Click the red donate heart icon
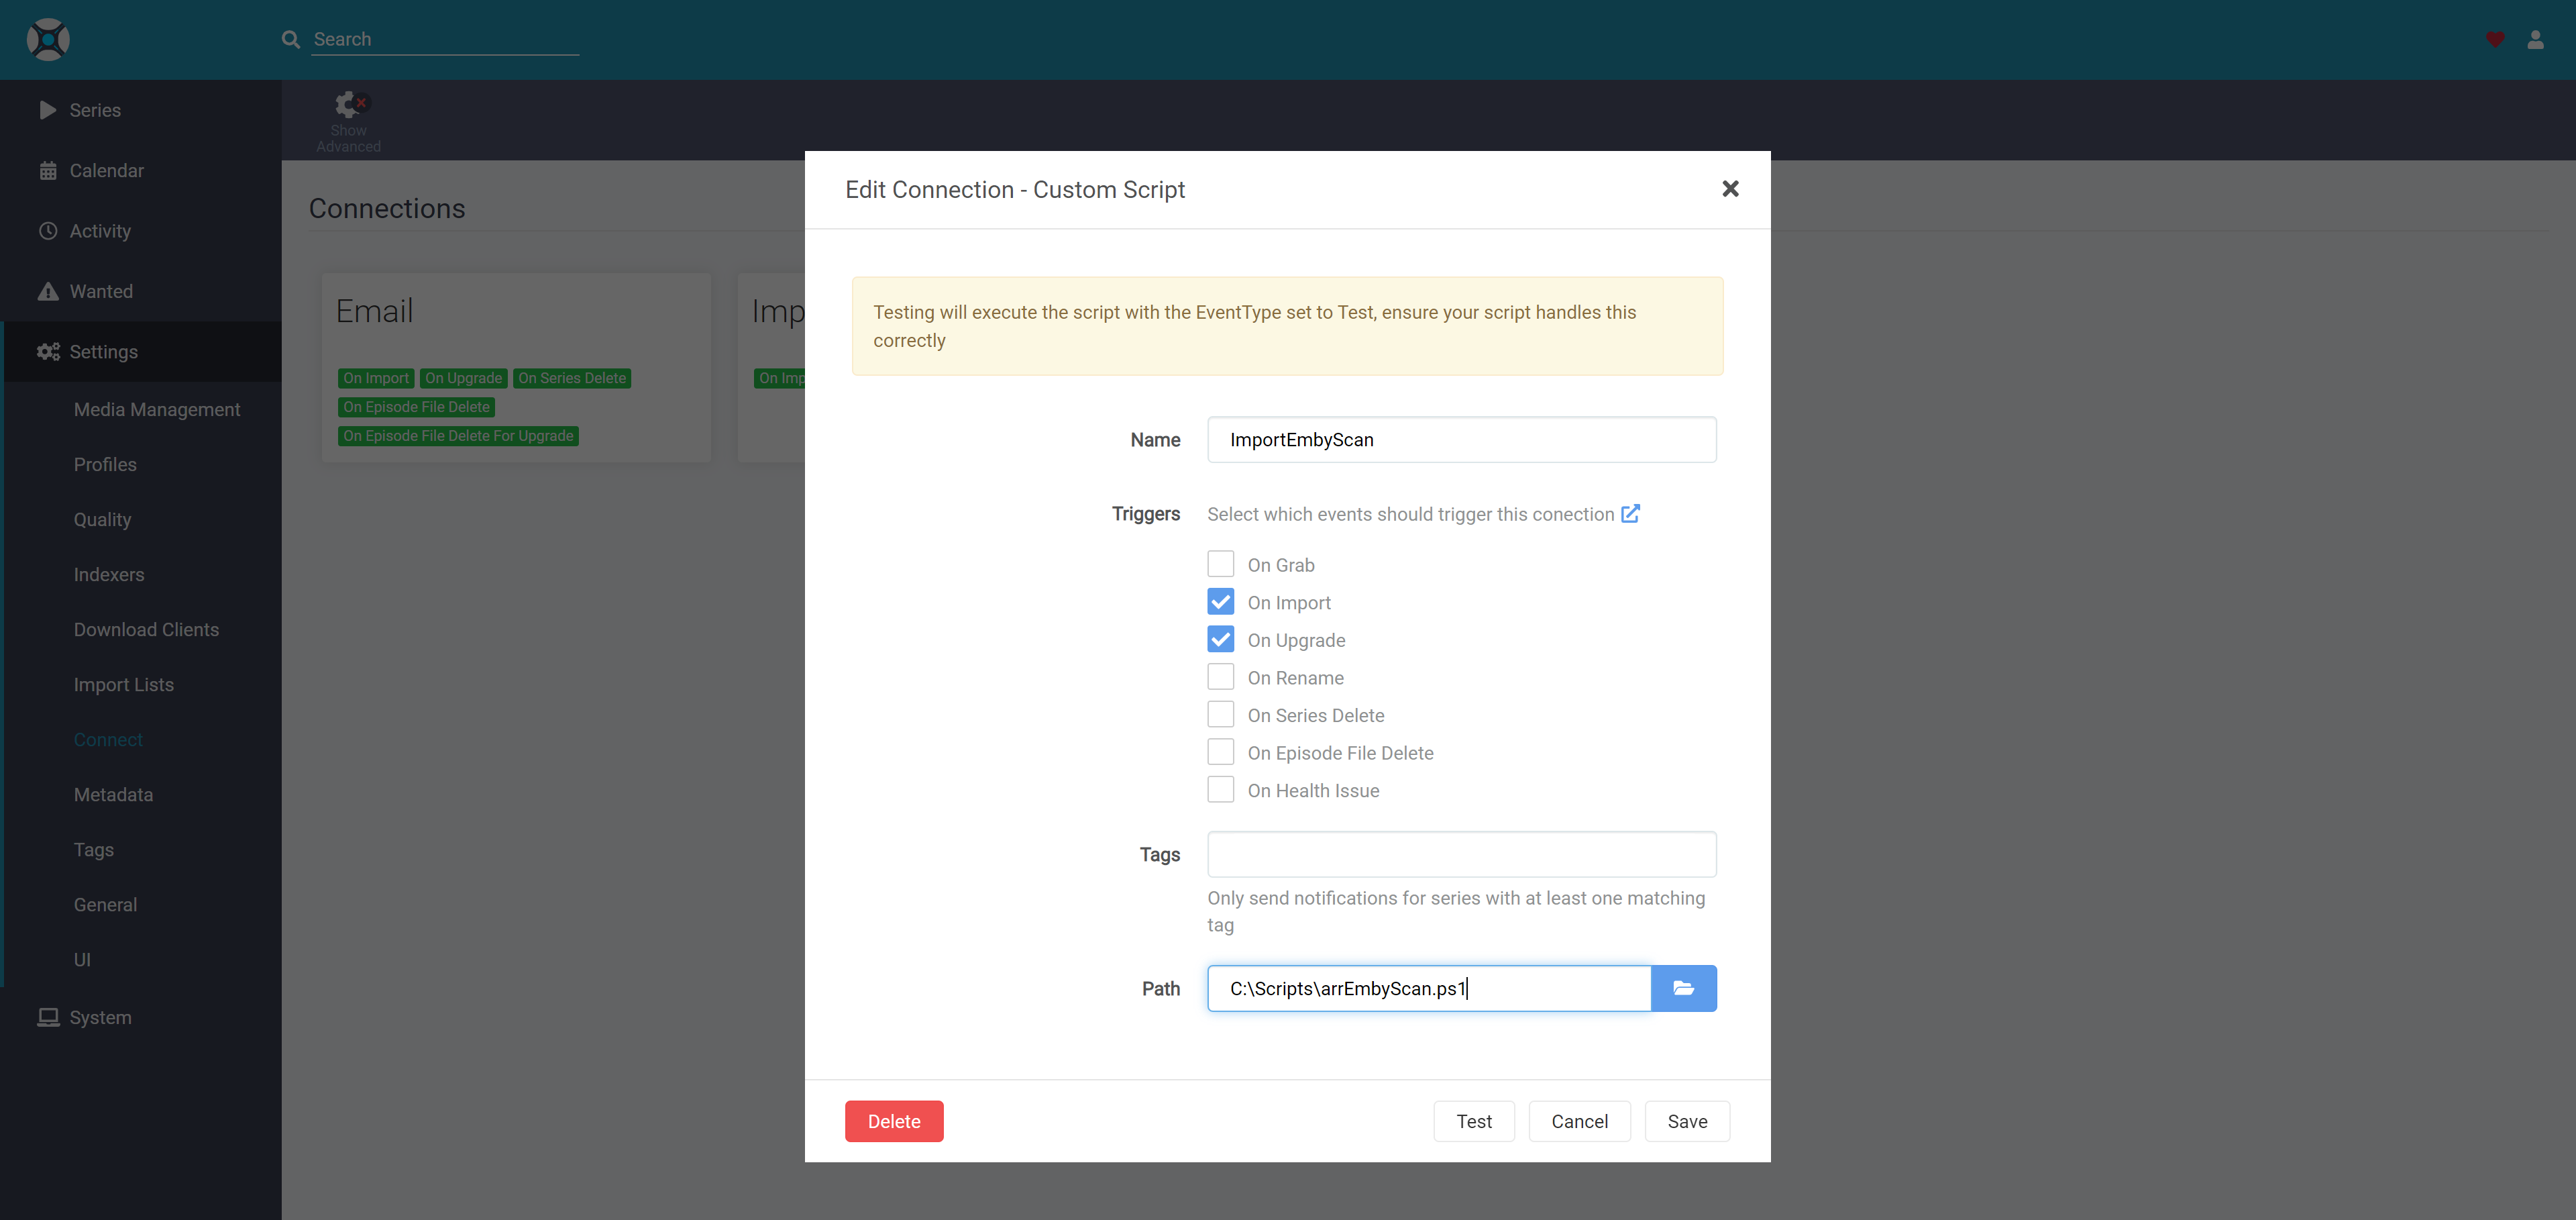 click(x=2495, y=39)
